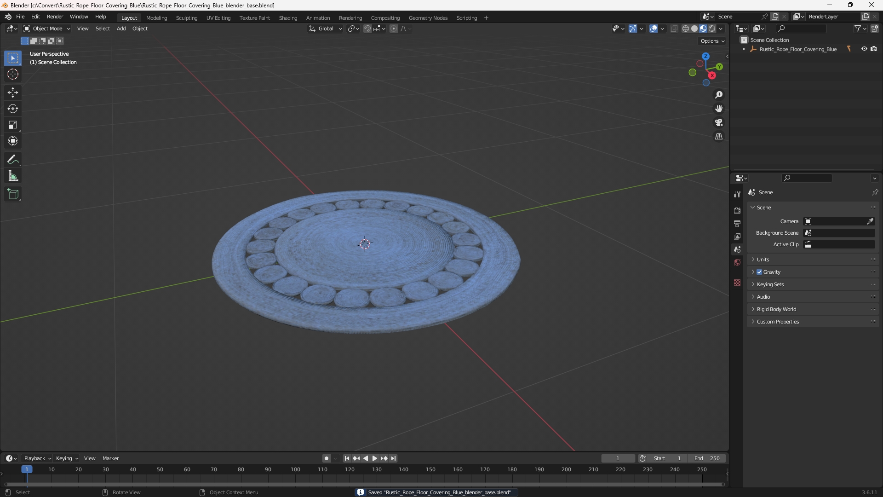
Task: Jump to the first frame
Action: [x=347, y=458]
